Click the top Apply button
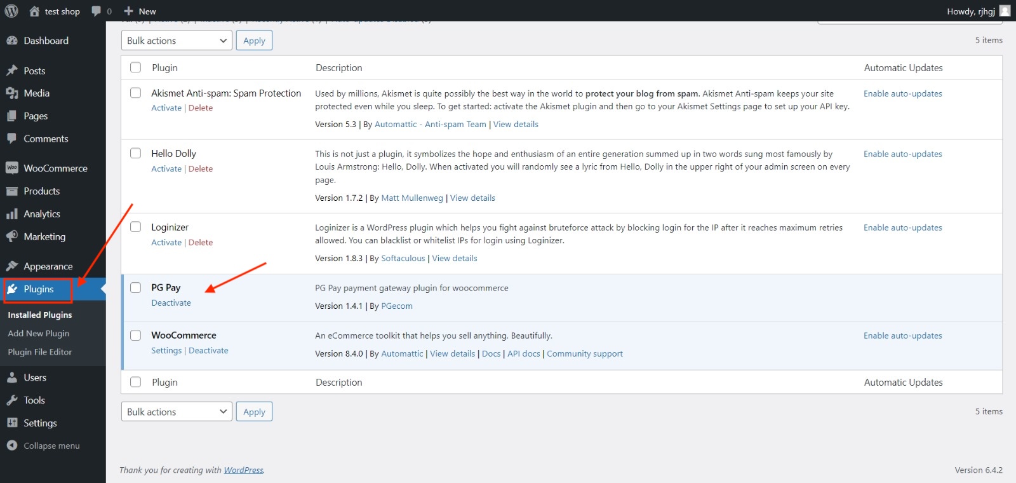Screen dimensions: 1016x483 [x=254, y=41]
